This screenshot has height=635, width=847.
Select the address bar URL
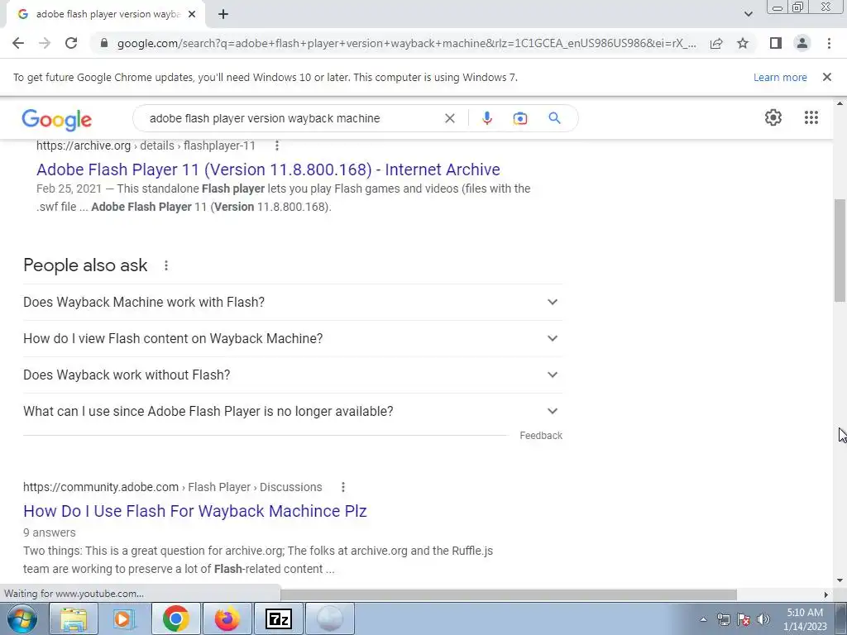[x=406, y=43]
